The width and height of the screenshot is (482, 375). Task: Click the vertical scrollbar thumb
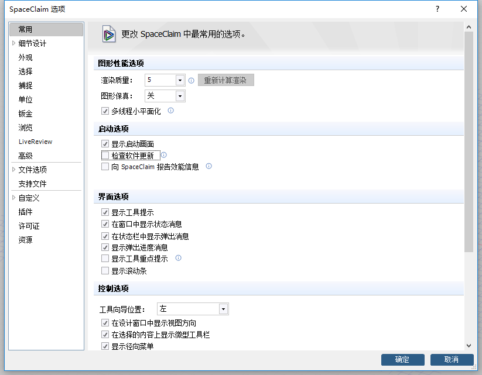[x=469, y=142]
